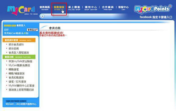This screenshot has height=111, width=176.
Task: Open 會員登入歷程查詢 login history link
Action: click(19, 53)
